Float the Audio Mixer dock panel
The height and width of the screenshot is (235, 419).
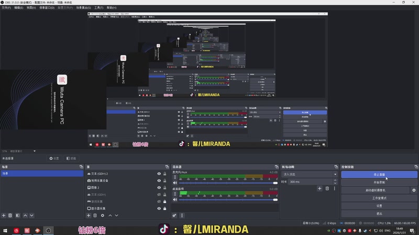[277, 167]
